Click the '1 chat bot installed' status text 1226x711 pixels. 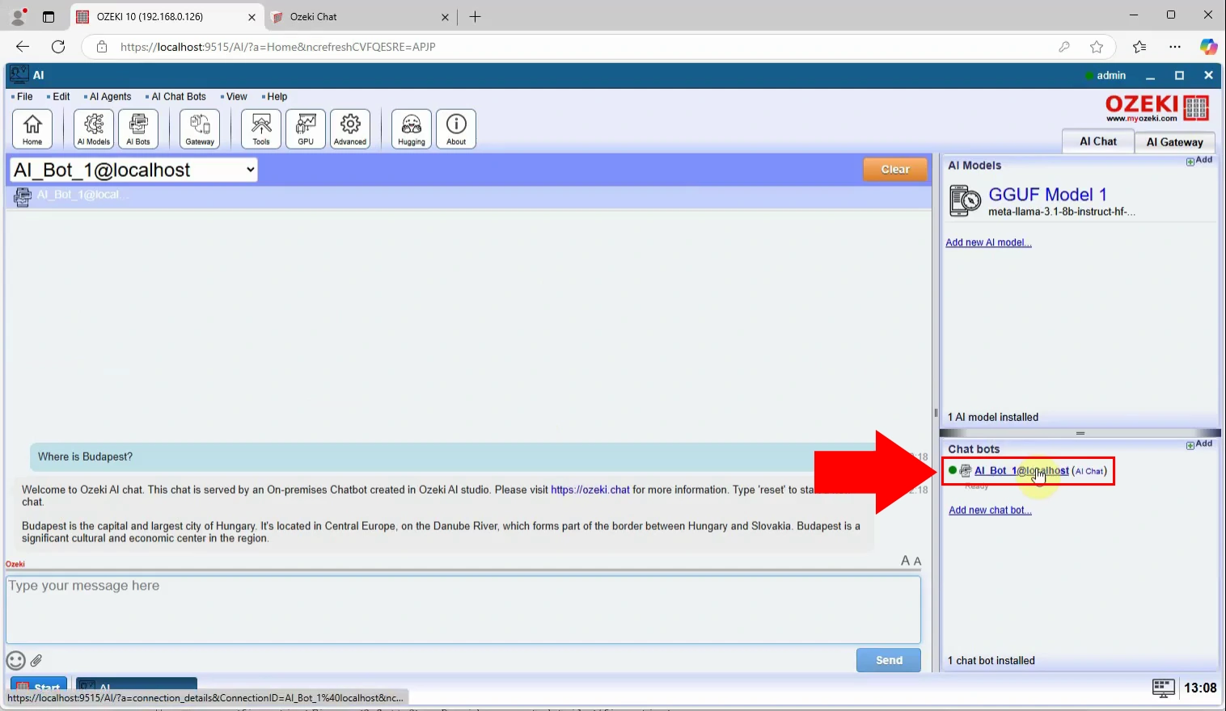991,660
